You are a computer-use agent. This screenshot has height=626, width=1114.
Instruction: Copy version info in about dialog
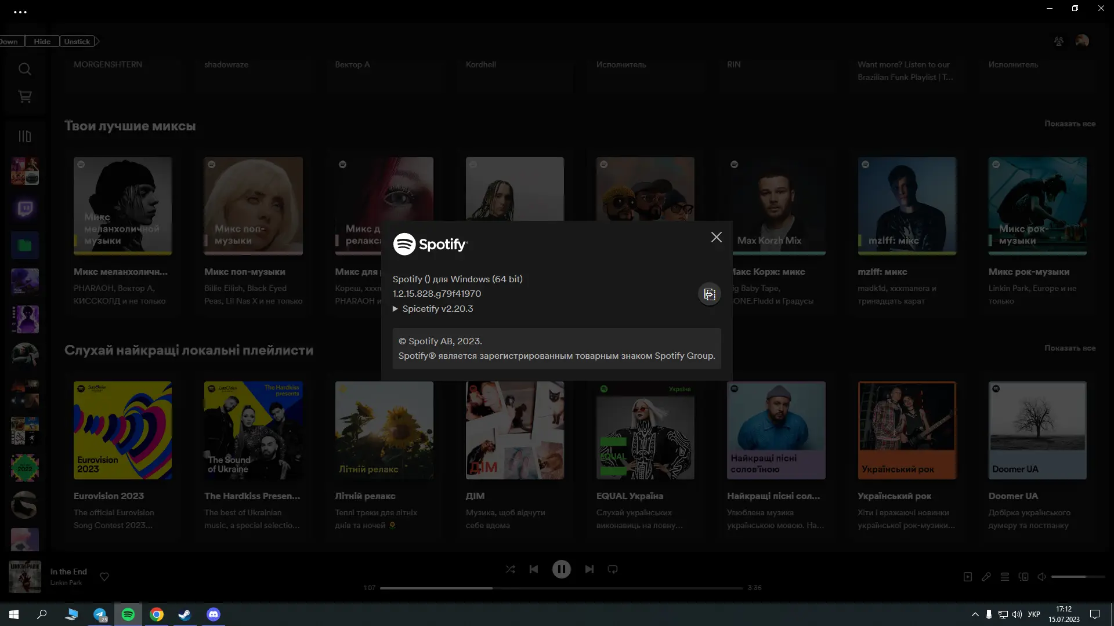coord(709,294)
